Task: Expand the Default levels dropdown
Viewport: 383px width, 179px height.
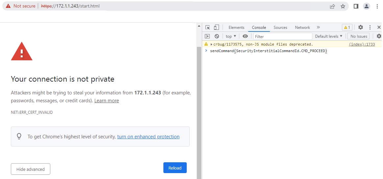Action: tap(328, 36)
